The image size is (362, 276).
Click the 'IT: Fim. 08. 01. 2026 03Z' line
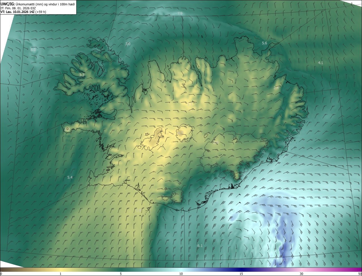coord(18,8)
